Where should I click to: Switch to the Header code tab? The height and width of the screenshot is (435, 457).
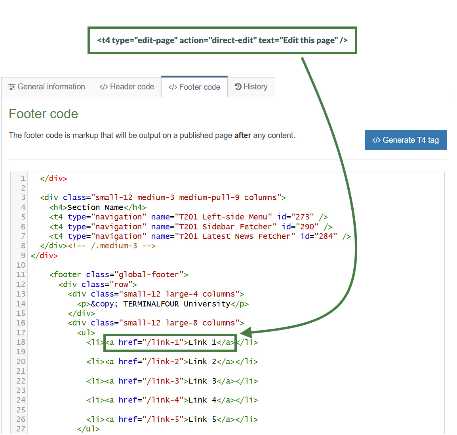coord(127,87)
